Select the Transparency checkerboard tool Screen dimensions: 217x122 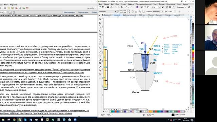tap(100, 63)
